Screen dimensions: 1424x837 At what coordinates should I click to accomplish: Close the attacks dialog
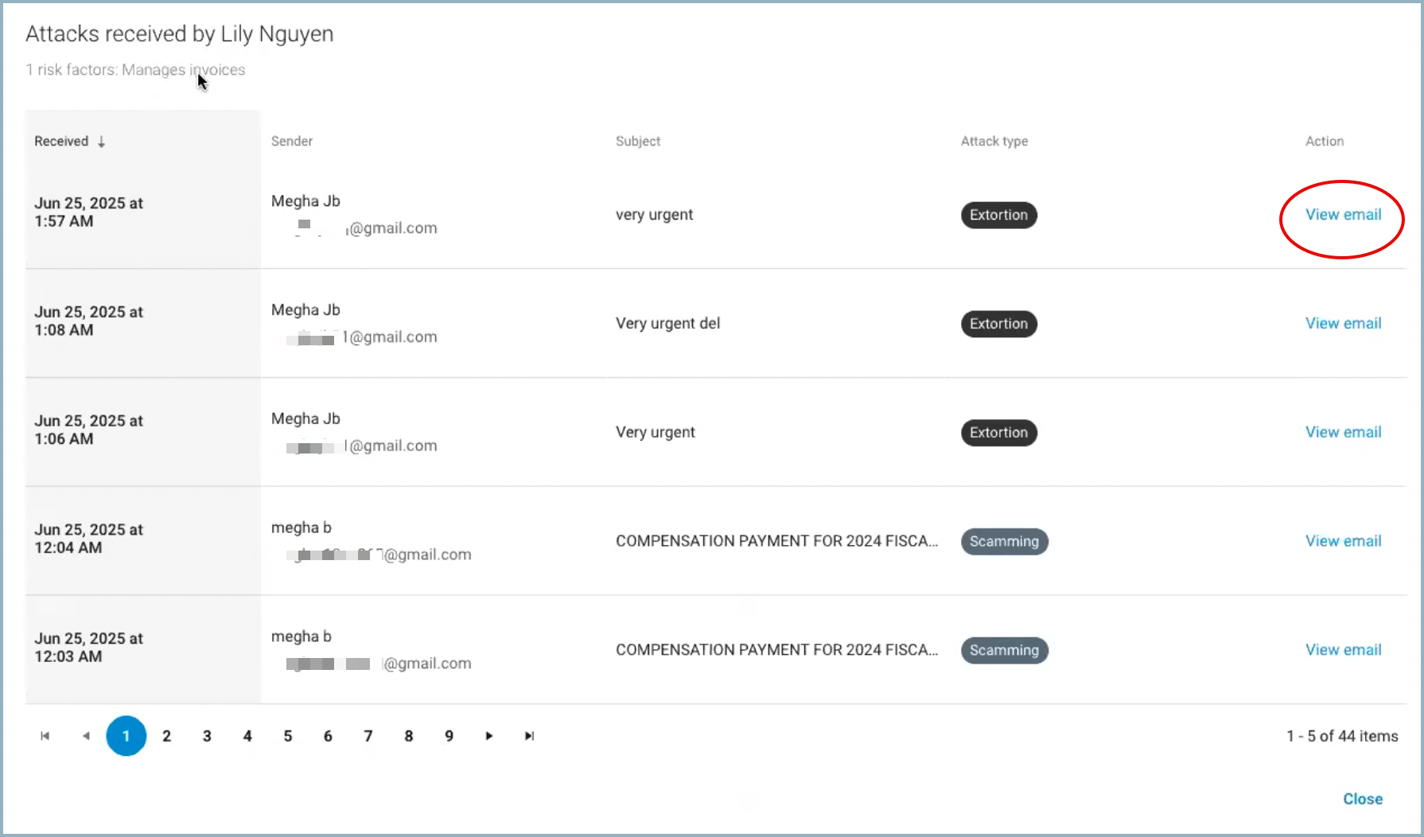[1363, 799]
